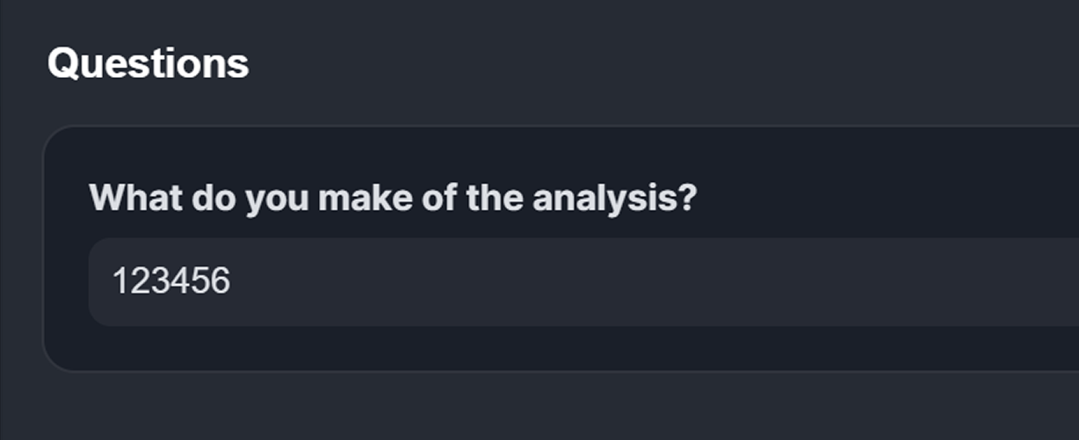Click the digit 6 in the answer field
Viewport: 1079px width, 440px height.
pos(221,281)
